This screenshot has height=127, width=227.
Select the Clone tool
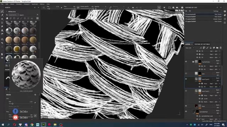pyautogui.click(x=2, y=30)
